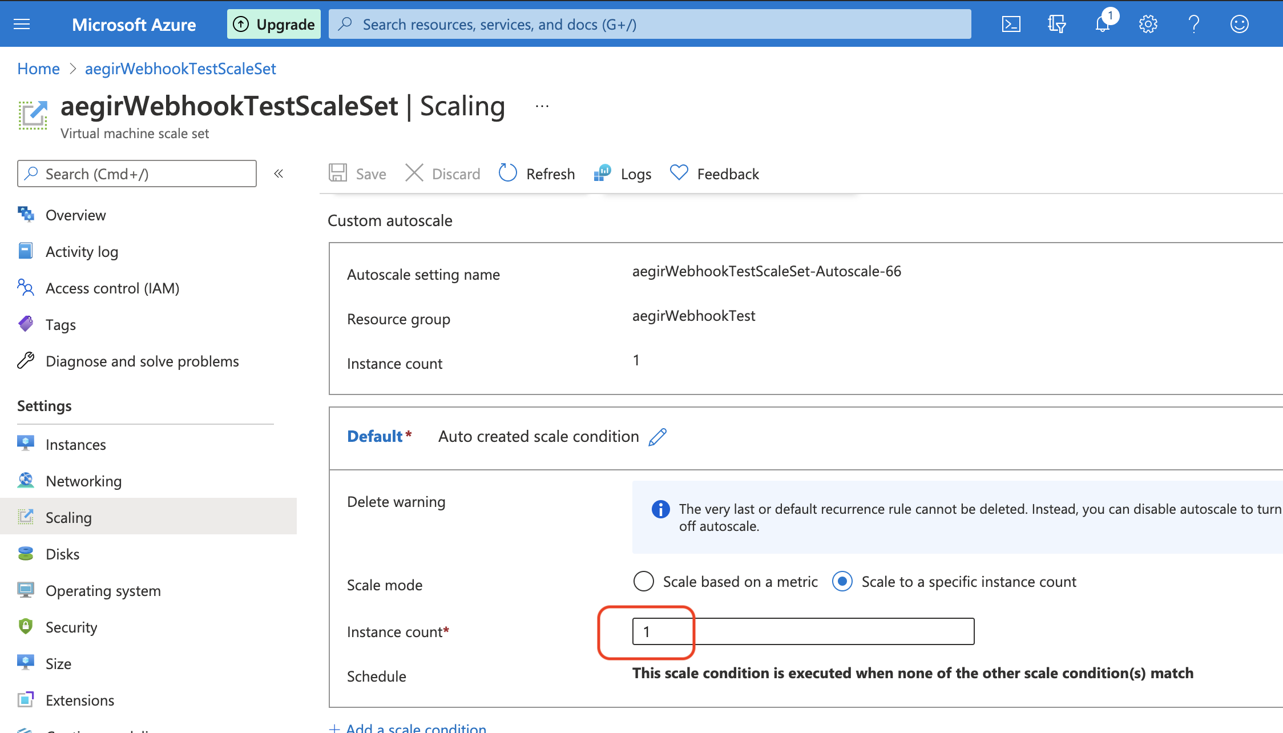
Task: Open Cloud Shell from top bar
Action: pos(1011,24)
